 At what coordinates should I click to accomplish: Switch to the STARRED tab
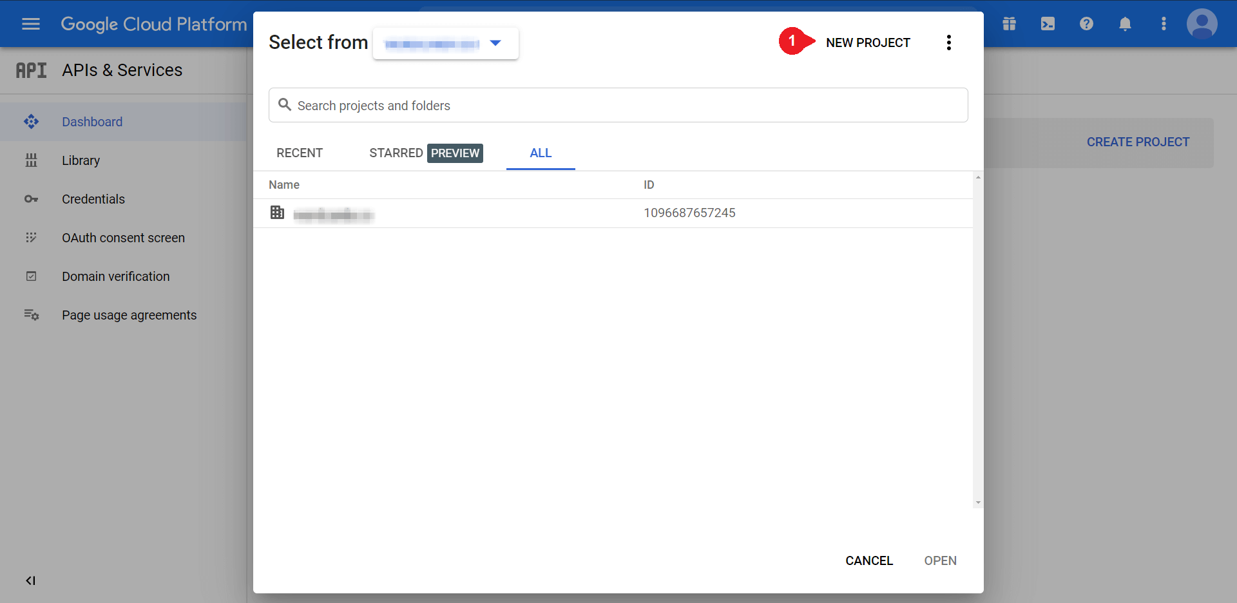click(x=395, y=153)
